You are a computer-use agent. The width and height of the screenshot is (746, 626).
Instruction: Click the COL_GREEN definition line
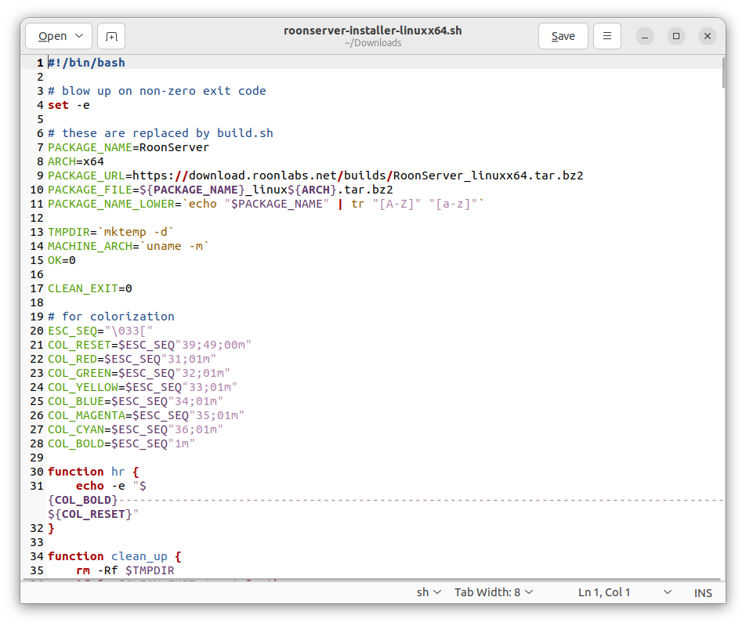pyautogui.click(x=139, y=373)
